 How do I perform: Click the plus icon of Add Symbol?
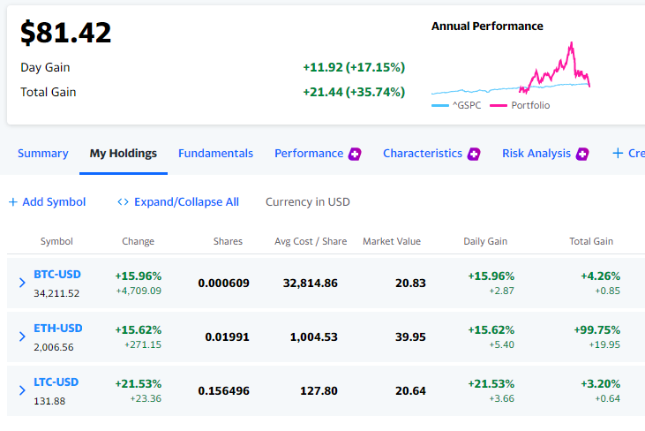coord(13,202)
